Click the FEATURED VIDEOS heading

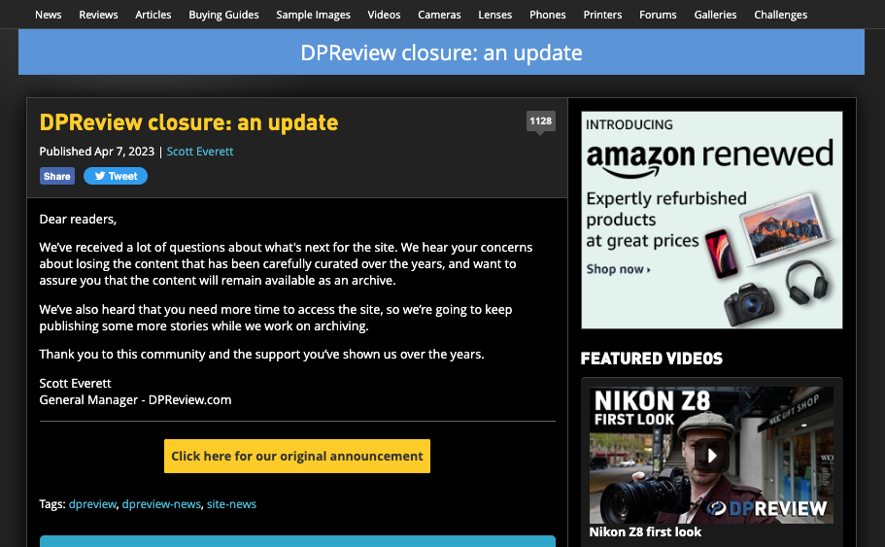pos(651,359)
